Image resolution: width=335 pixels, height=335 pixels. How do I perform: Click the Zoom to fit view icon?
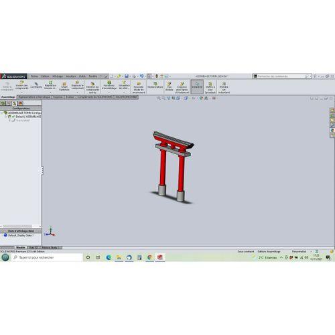click(x=159, y=98)
